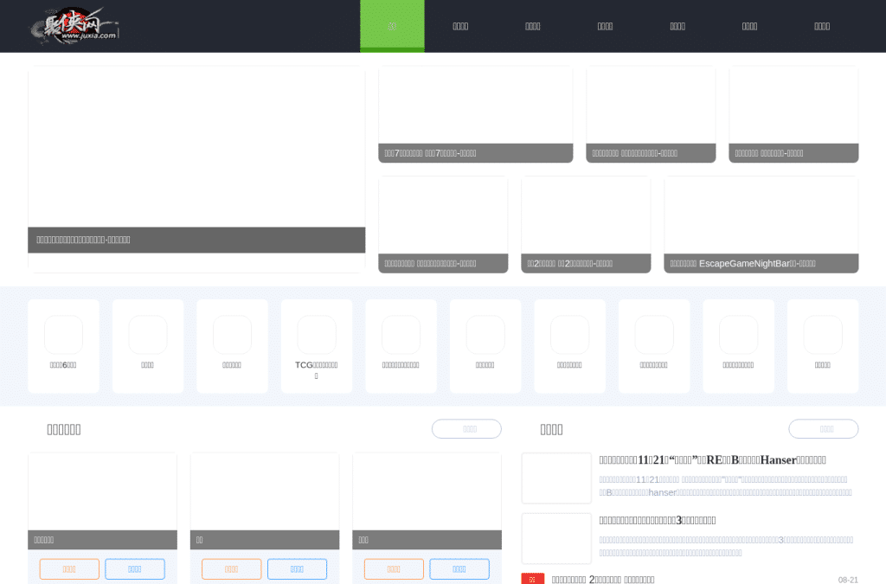
Task: Open the large banner's dark caption link
Action: tap(196, 240)
